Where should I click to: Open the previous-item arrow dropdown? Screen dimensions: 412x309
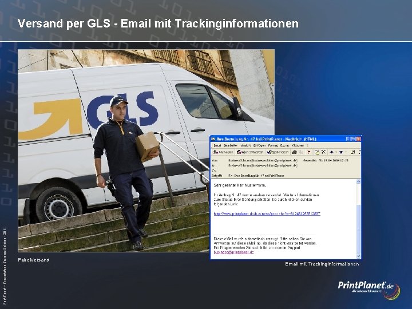(336, 152)
